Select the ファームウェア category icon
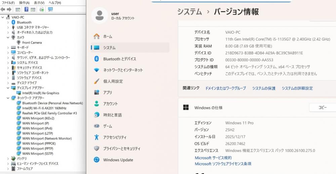Screen dimensions: 336x174 pyautogui.click(x=13, y=169)
